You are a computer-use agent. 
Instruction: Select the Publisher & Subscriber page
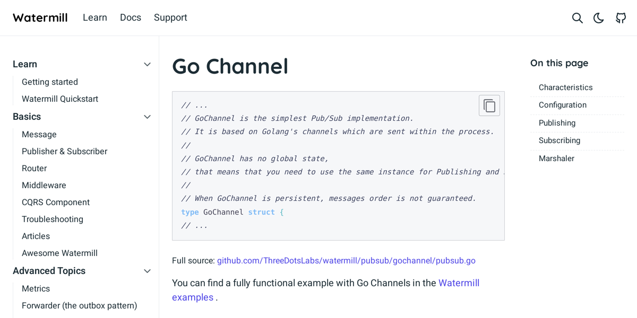pyautogui.click(x=64, y=151)
